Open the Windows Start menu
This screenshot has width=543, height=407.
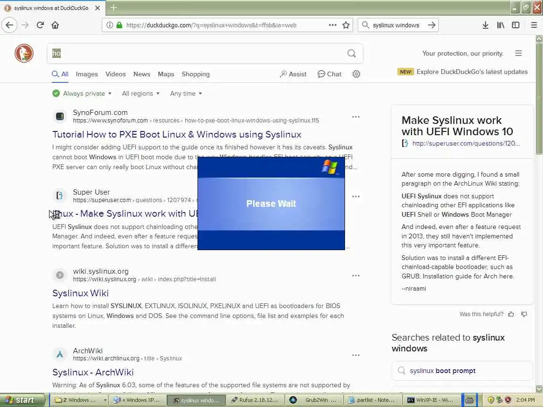[x=22, y=400]
